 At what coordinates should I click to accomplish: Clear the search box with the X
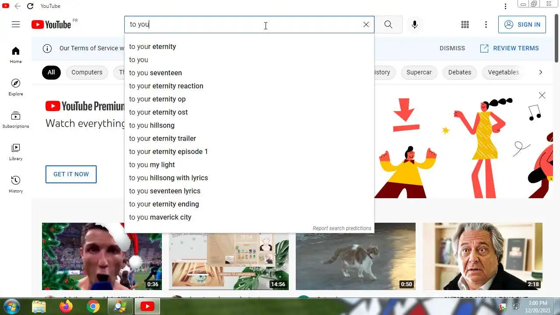pos(366,24)
